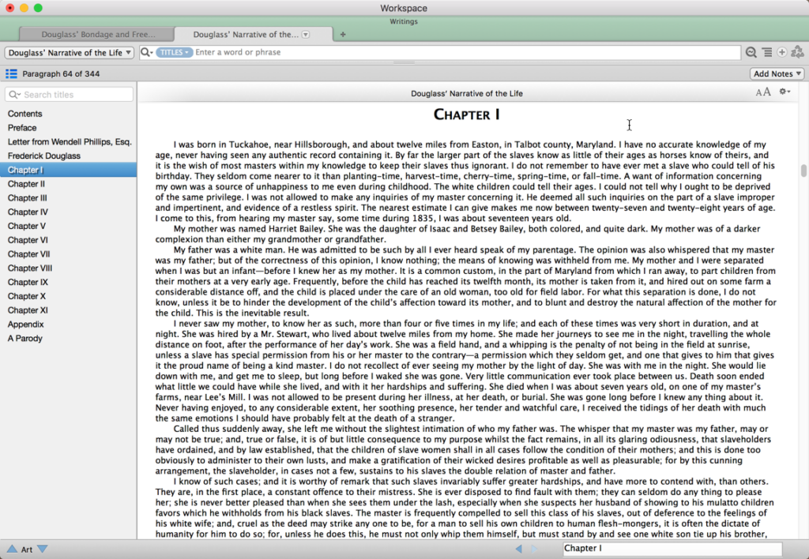The height and width of the screenshot is (559, 809).
Task: Click the larger A to increase font size
Action: pyautogui.click(x=766, y=92)
